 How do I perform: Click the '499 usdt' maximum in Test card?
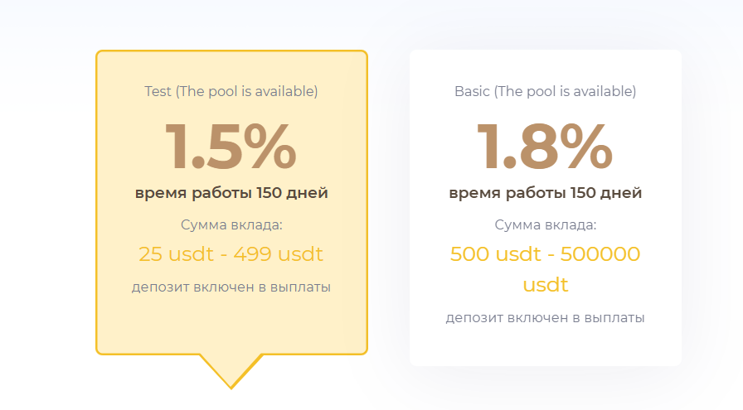[278, 254]
